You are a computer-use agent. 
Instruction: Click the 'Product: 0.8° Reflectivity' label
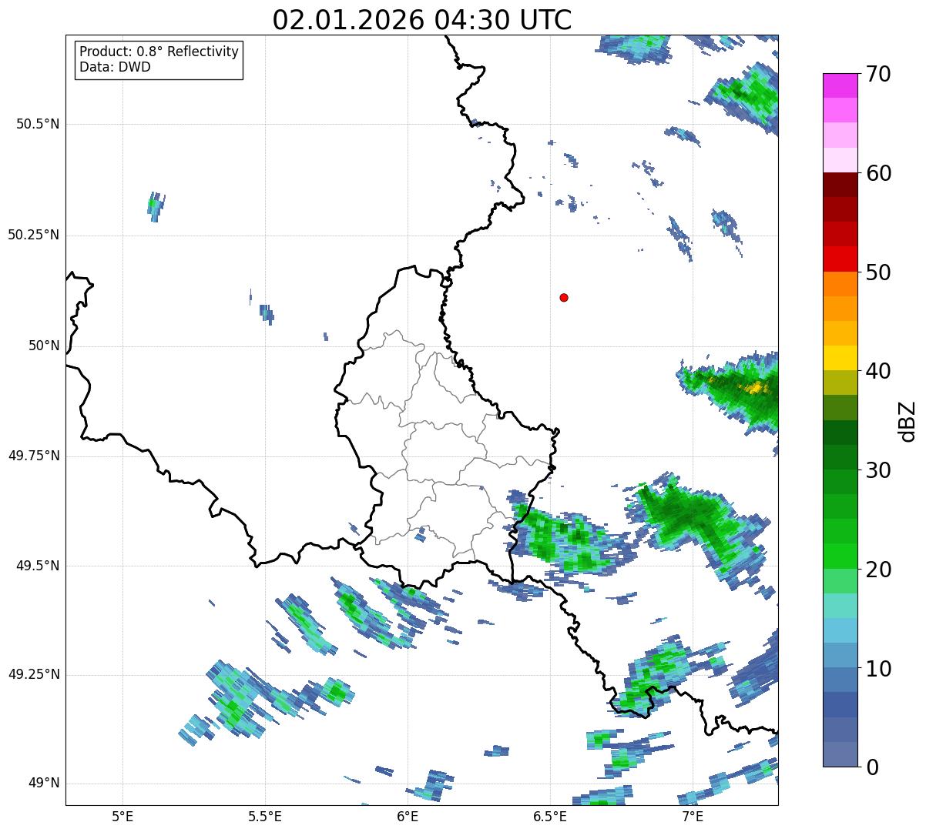point(159,52)
